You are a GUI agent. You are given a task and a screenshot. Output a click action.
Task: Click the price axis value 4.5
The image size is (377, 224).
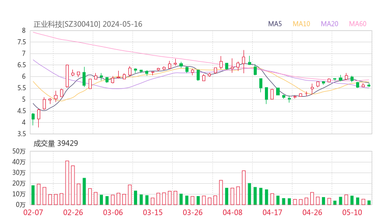click(21, 111)
